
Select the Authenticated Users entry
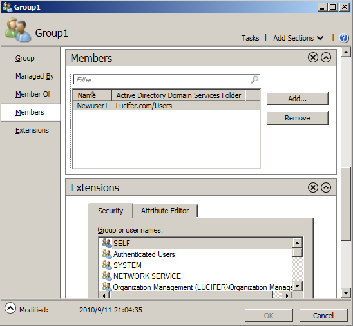[196, 254]
